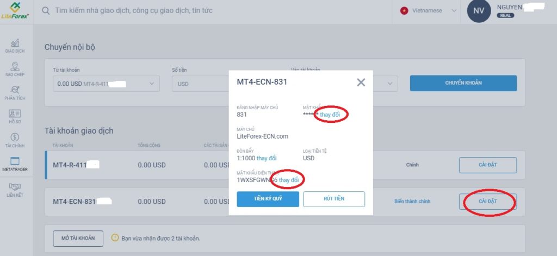
Task: Expand the Từ tài khoản account dropdown
Action: pyautogui.click(x=106, y=84)
